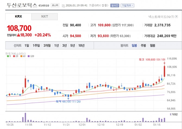The image size is (182, 129).
Task: Click the 거래량 value 2,378,735
Action: (x=162, y=25)
